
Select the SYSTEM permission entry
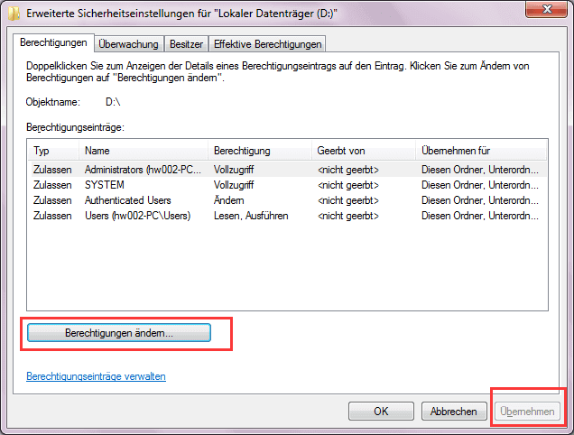pos(104,184)
